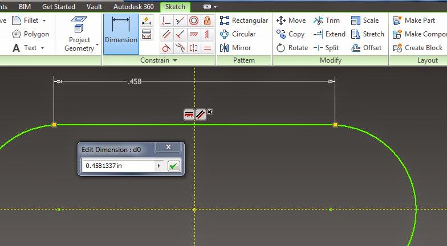The height and width of the screenshot is (246, 447).
Task: Click the Mirror tool
Action: 235,48
